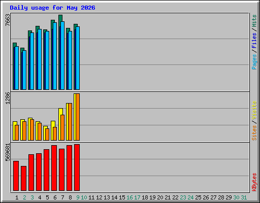Click day 3 on the x-axis
The height and width of the screenshot is (203, 260).
32,197
